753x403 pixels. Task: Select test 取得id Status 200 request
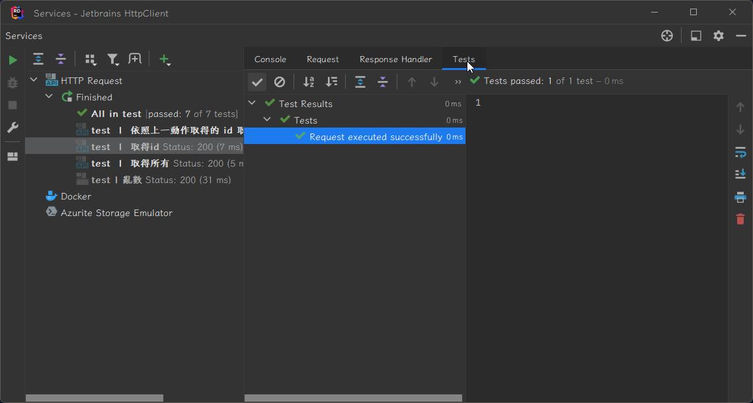point(134,146)
